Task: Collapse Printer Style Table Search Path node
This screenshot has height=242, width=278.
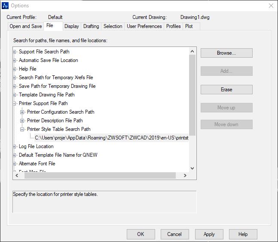Action: 22,129
